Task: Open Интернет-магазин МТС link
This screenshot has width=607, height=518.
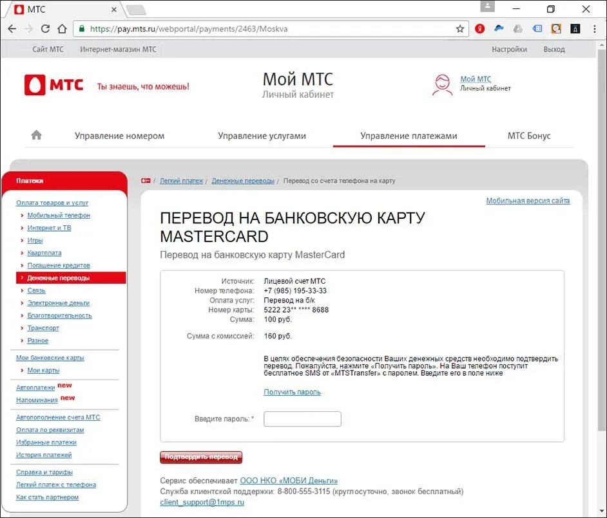Action: point(118,49)
